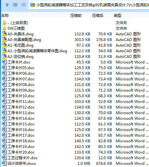149x167 pixels.
Task: Select the A0-夹具体.dwg file icon
Action: 4,34
